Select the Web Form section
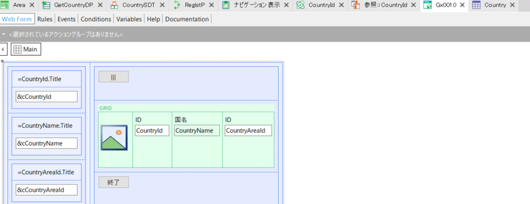 tap(17, 19)
